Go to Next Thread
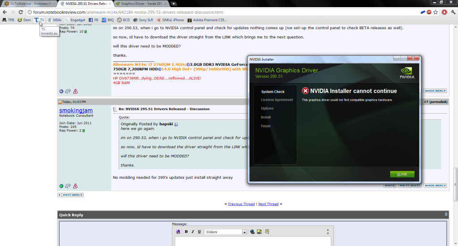This screenshot has width=458, height=246. 269,204
